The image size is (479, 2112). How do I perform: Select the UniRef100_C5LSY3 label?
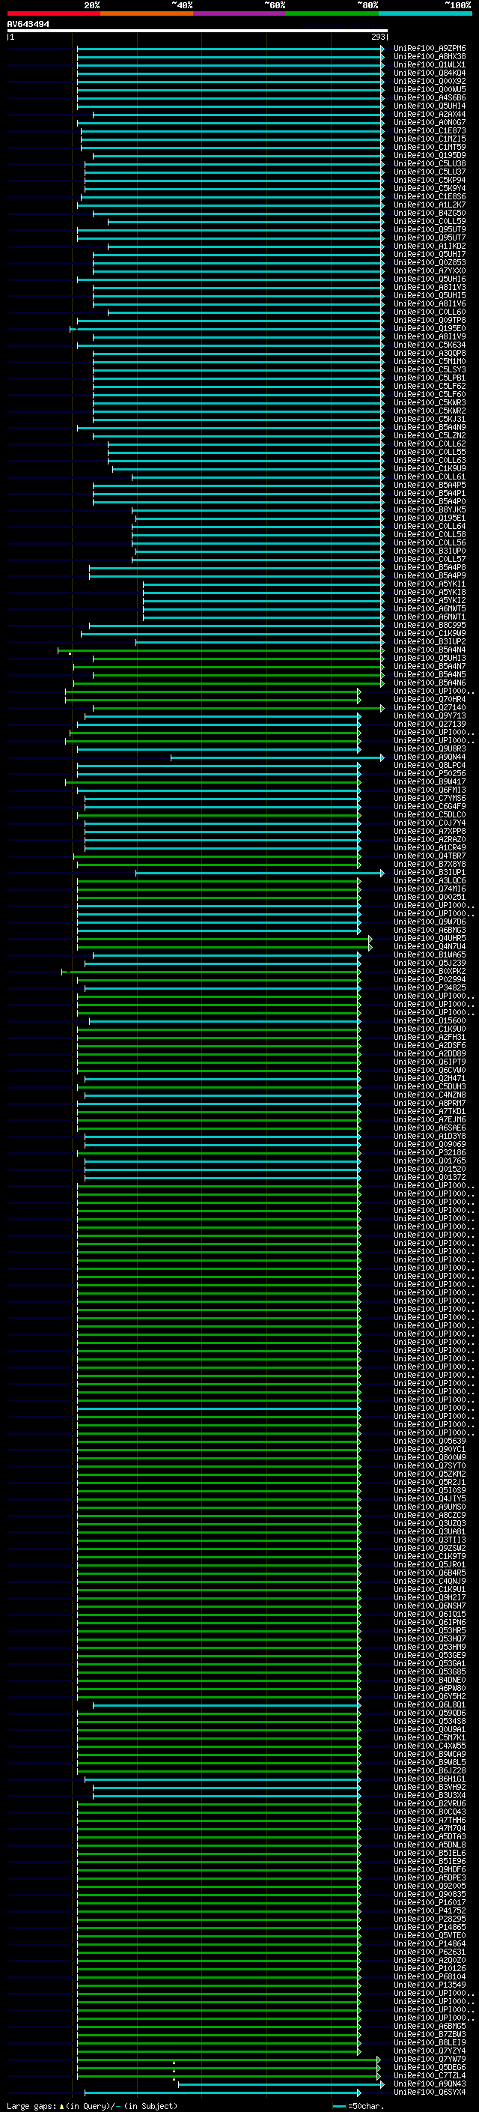429,370
